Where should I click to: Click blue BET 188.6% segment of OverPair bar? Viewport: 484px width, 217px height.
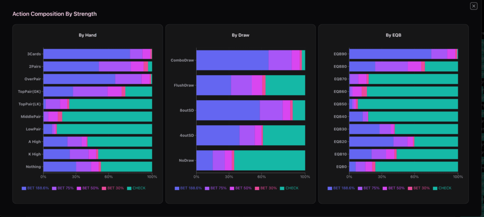[x=79, y=79]
